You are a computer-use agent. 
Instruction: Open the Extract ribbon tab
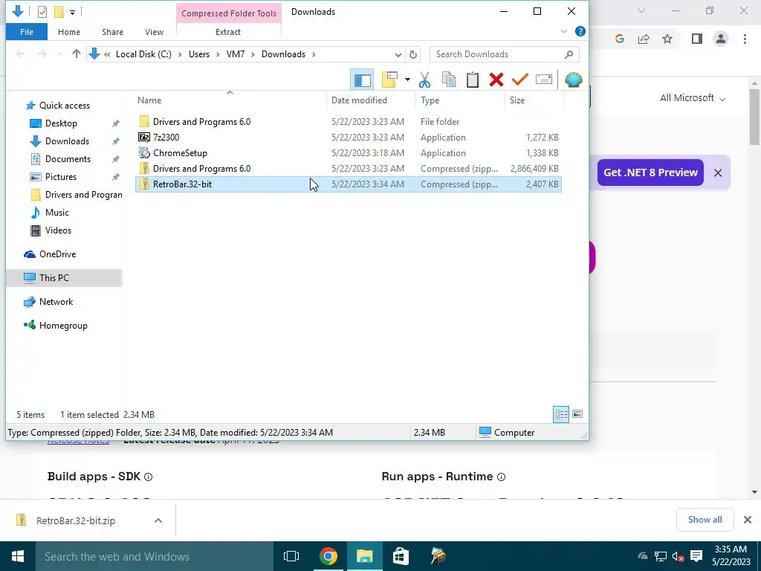point(228,32)
